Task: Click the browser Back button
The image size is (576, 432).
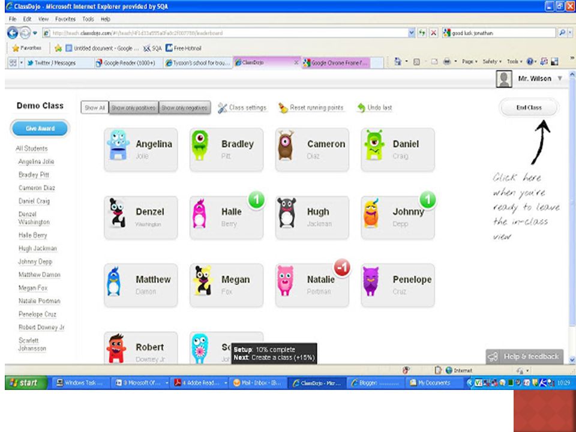Action: coord(13,33)
